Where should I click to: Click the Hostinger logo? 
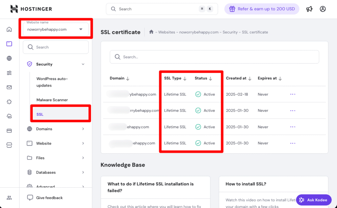tap(31, 9)
